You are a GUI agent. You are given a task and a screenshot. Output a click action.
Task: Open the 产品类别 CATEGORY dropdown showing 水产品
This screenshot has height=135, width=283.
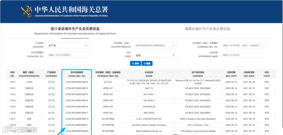(x=68, y=46)
